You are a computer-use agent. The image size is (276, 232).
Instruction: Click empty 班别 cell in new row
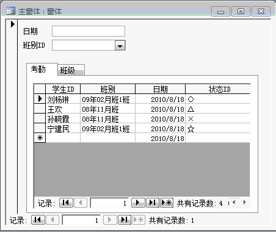[x=108, y=139]
